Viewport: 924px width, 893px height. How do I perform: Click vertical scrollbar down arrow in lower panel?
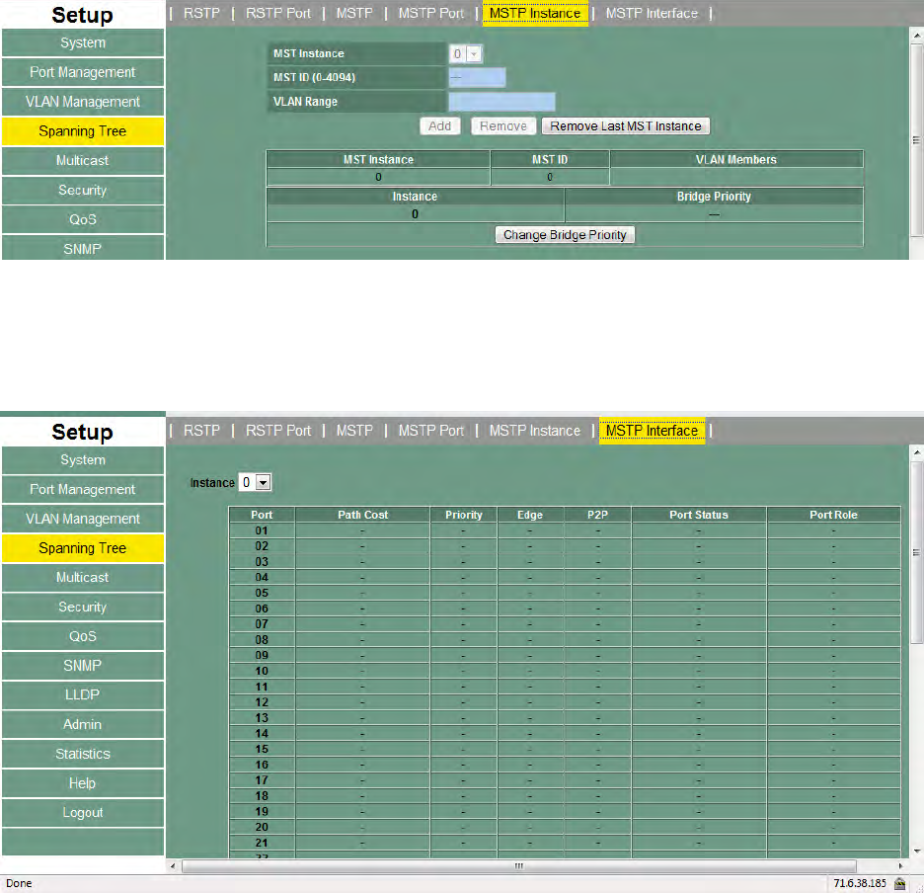[916, 852]
